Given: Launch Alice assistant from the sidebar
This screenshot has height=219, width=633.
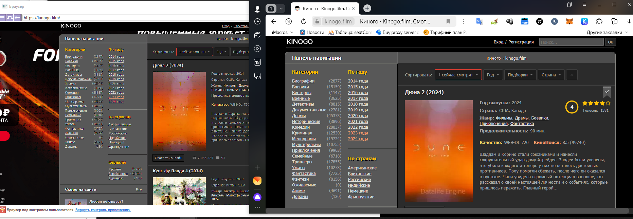Looking at the screenshot, I should [x=257, y=197].
